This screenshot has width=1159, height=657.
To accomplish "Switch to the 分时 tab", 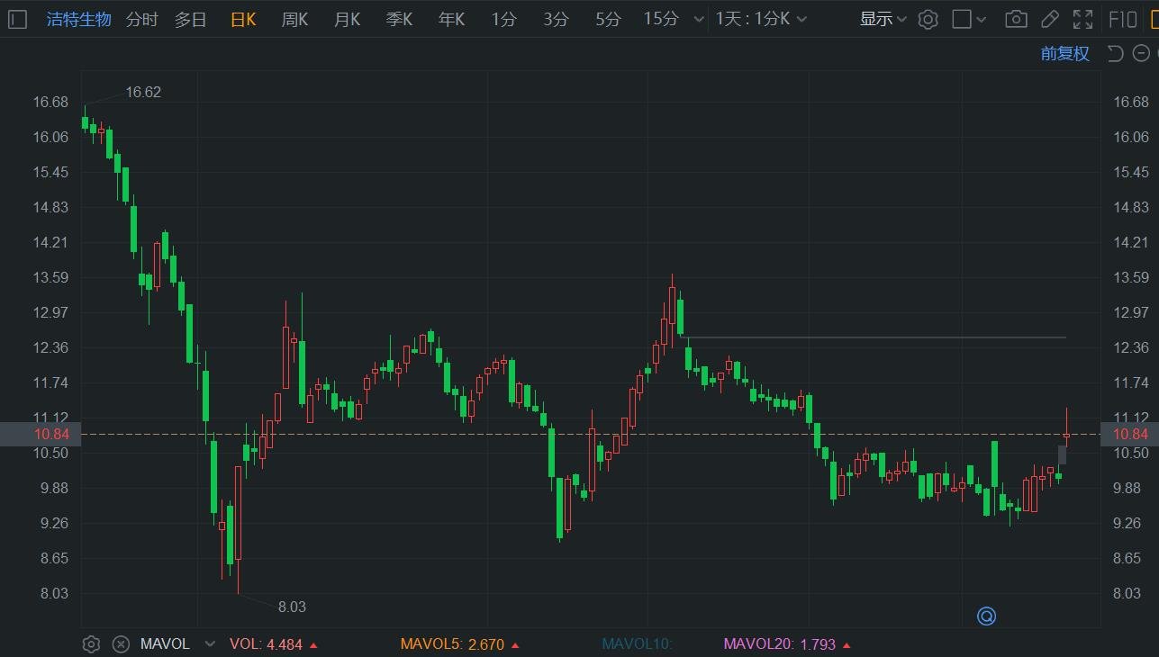I will 141,19.
